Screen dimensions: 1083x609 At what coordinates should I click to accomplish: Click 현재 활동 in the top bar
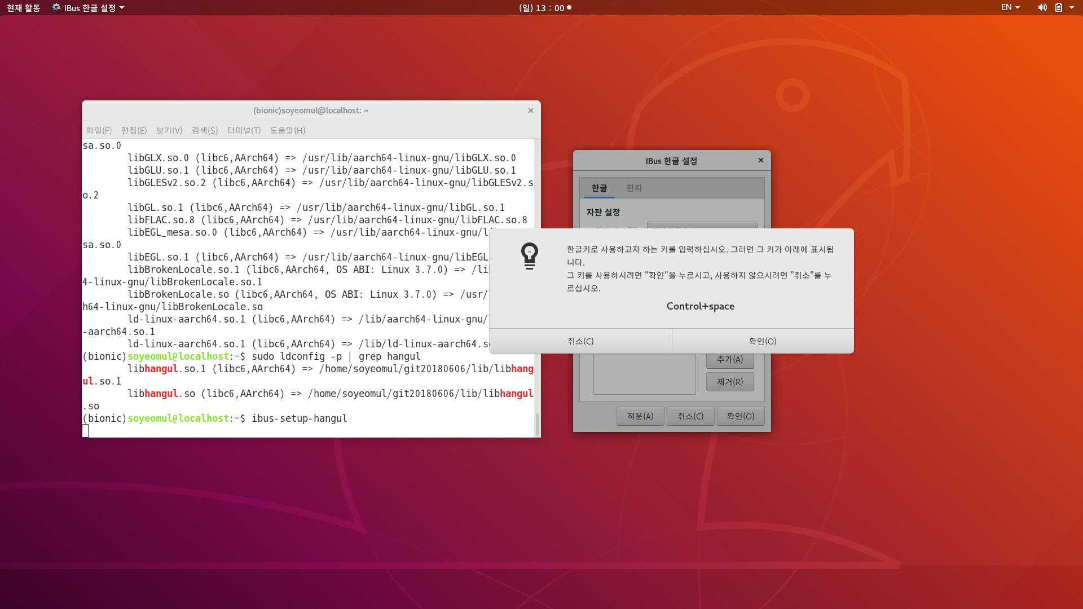click(23, 8)
